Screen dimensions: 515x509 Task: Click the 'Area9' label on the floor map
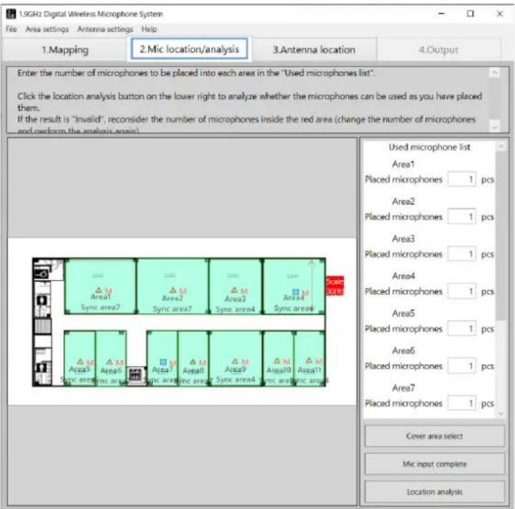coord(235,369)
